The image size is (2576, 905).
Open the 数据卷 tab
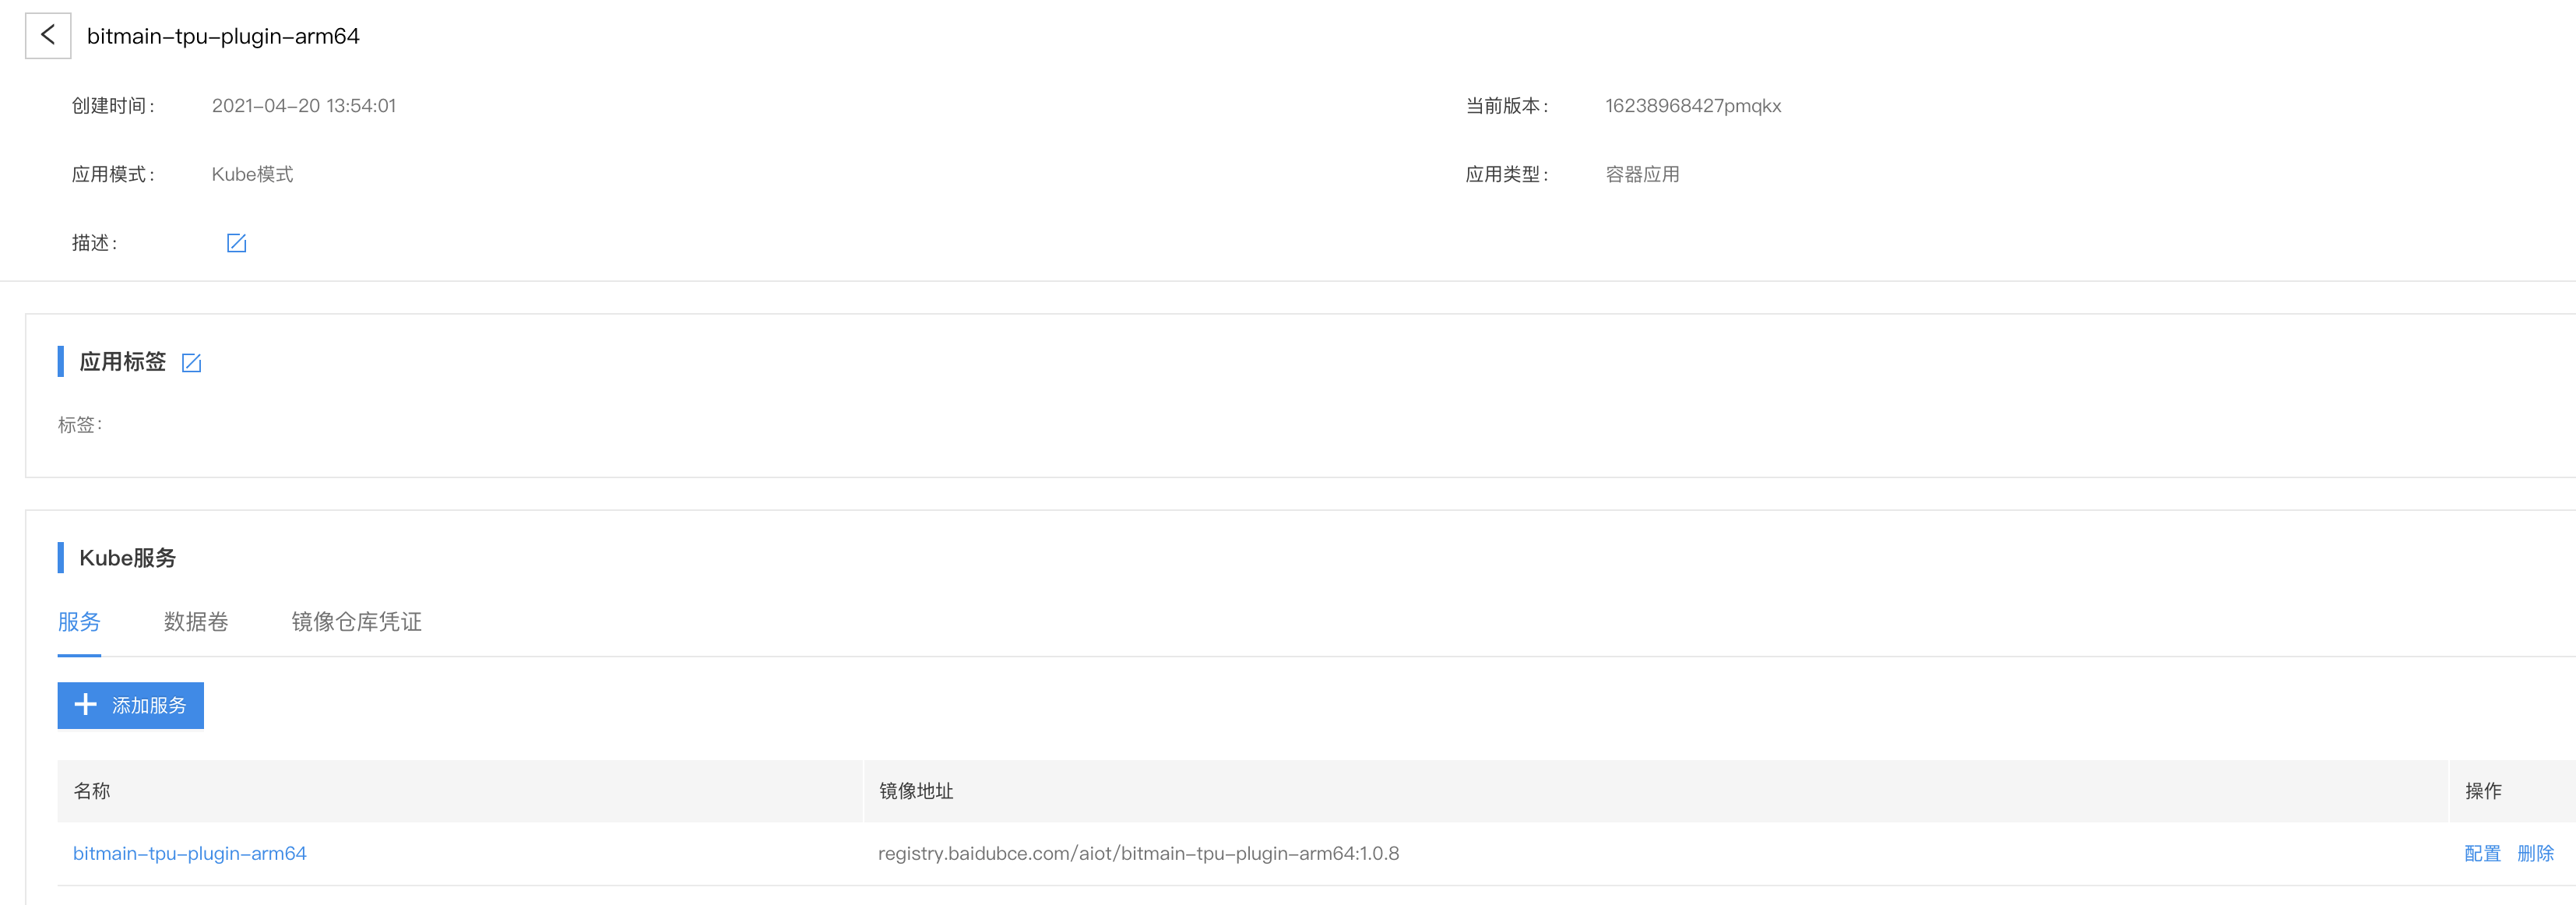(196, 622)
